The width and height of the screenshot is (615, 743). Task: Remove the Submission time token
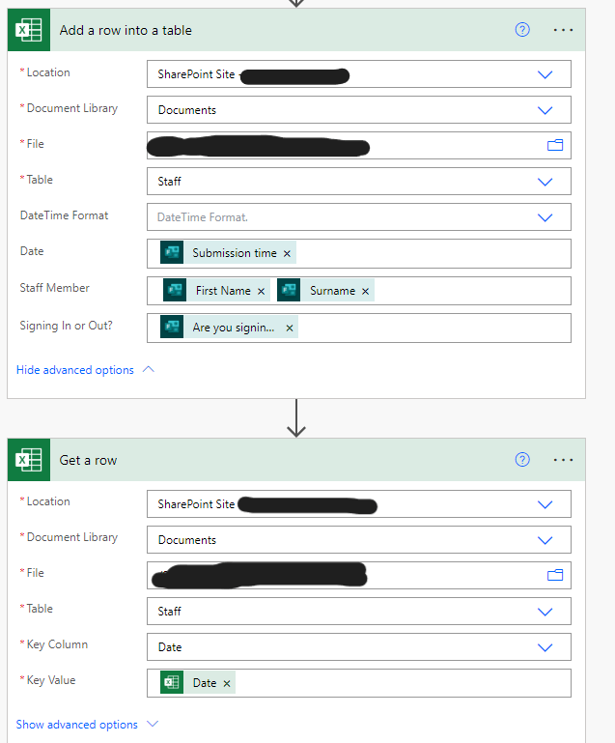[287, 254]
